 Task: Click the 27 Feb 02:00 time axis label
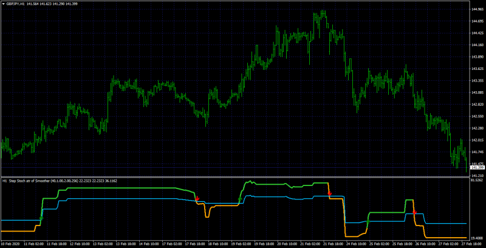(x=448, y=244)
